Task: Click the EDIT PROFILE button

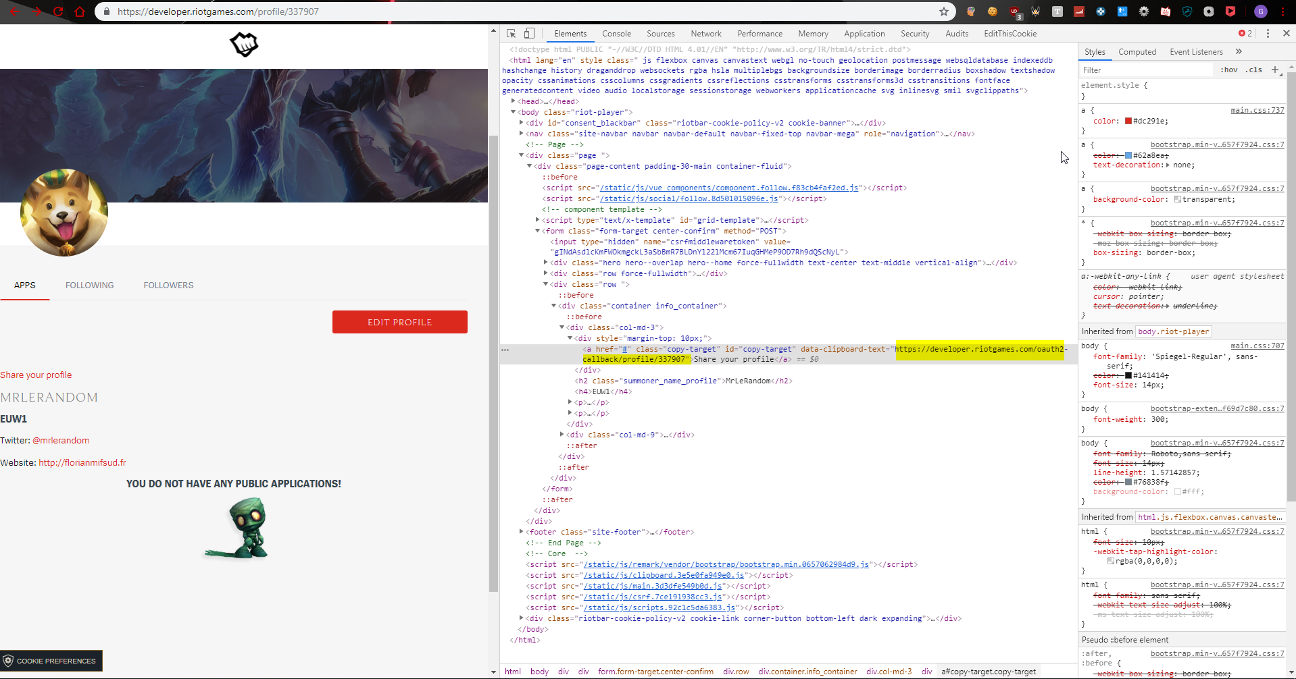Action: [399, 322]
